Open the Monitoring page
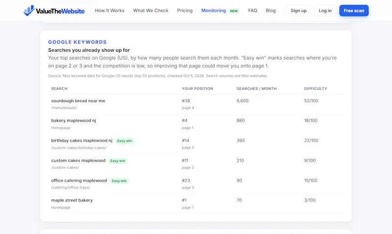Screen dimensions: 392x234 214,10
